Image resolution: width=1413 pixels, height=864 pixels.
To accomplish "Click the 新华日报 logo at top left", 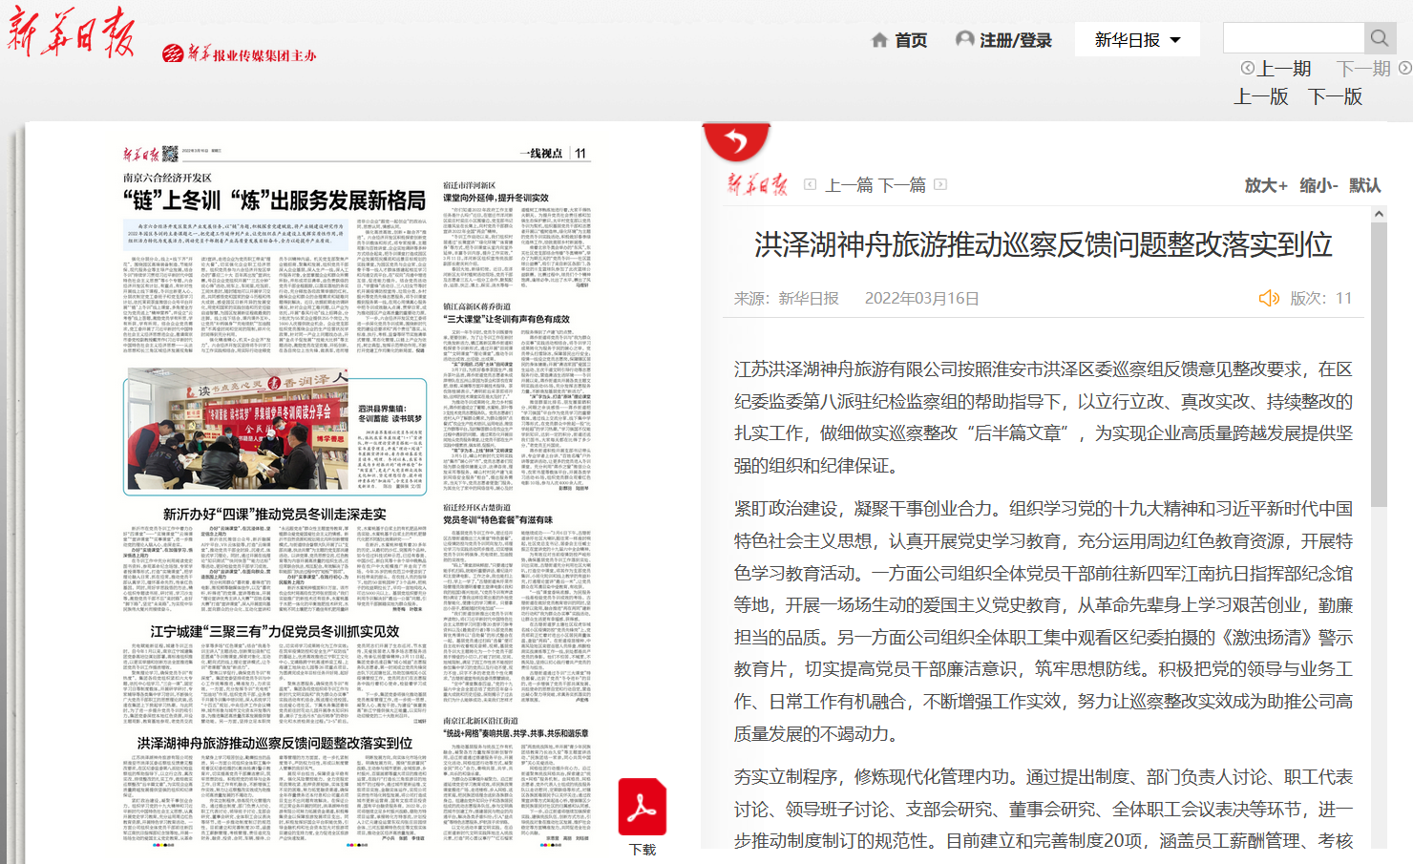I will point(71,33).
